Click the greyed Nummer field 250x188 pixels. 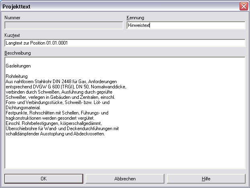coord(64,25)
